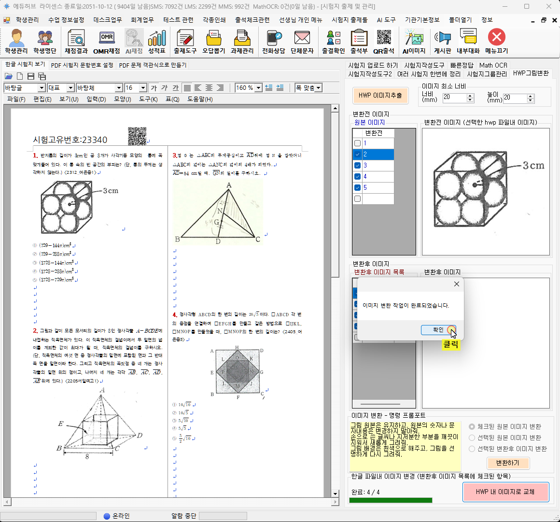The height and width of the screenshot is (522, 560).
Task: Open the OMR채점 scoring tool
Action: click(x=106, y=42)
